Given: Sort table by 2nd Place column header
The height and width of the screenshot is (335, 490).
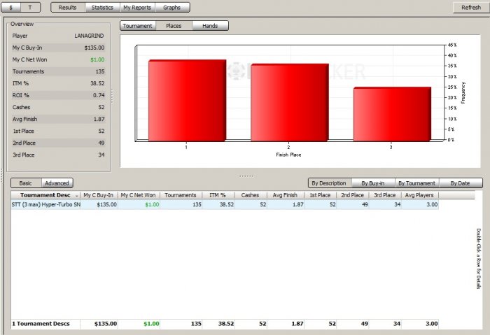Looking at the screenshot, I should click(353, 195).
